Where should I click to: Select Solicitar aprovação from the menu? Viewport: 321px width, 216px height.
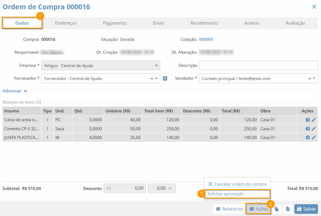225,194
